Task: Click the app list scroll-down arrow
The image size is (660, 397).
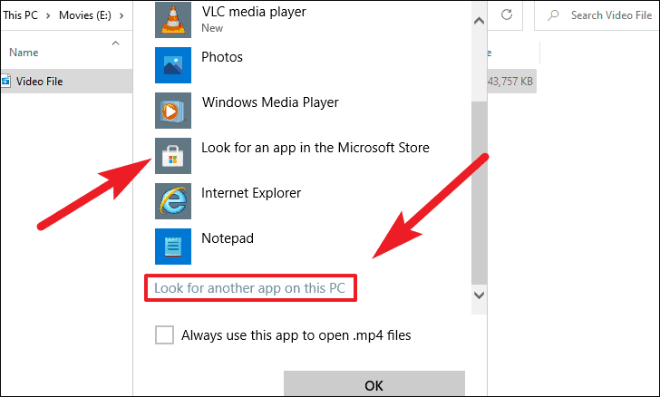Action: (x=479, y=295)
